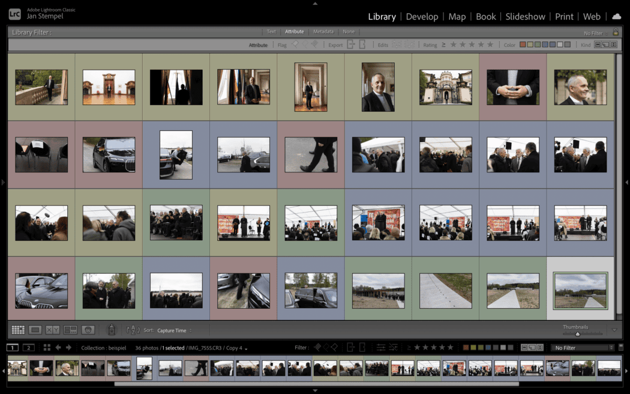Reverse sort direction with A-Z icon
630x394 pixels.
point(133,330)
